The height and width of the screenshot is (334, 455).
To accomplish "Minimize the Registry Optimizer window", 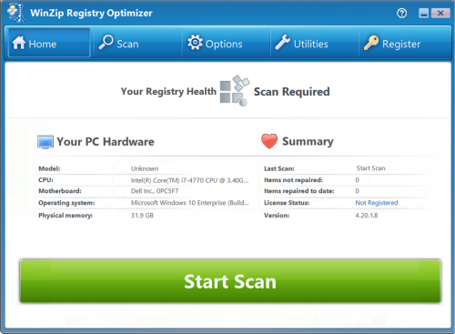I will click(424, 14).
